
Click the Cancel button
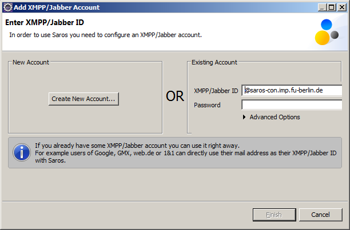tap(320, 215)
